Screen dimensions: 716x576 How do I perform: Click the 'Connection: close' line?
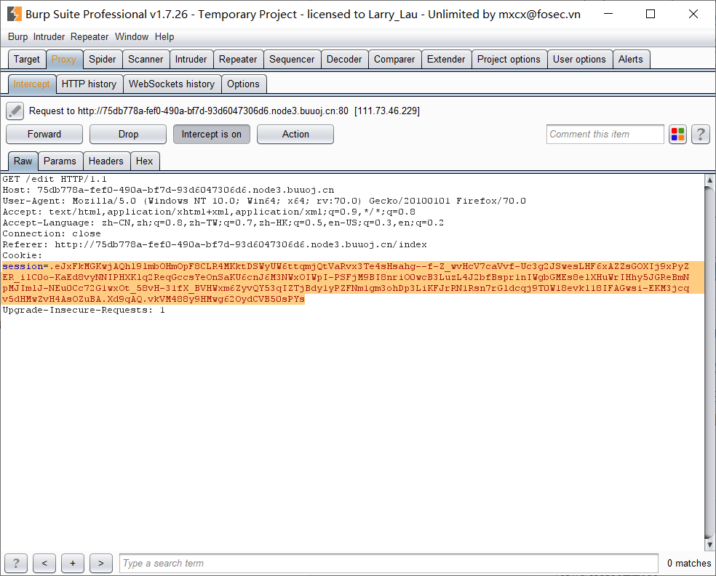(x=52, y=233)
